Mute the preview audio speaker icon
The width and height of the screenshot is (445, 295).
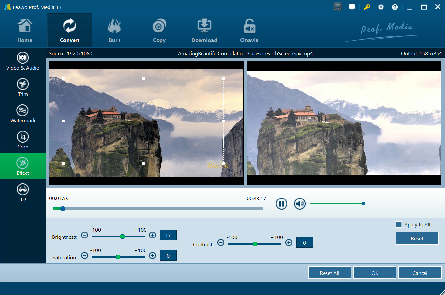(299, 204)
